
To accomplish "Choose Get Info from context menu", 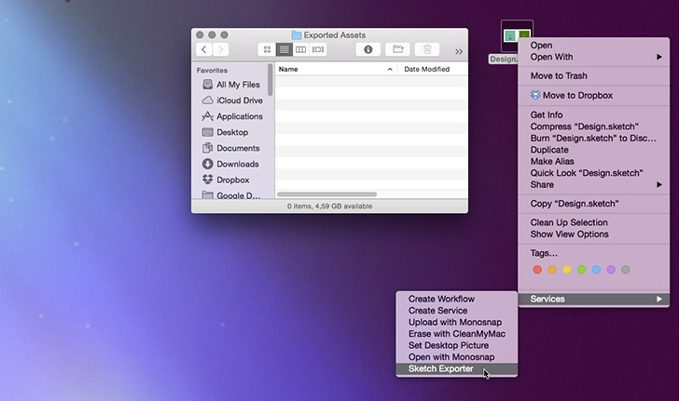I will (594, 115).
